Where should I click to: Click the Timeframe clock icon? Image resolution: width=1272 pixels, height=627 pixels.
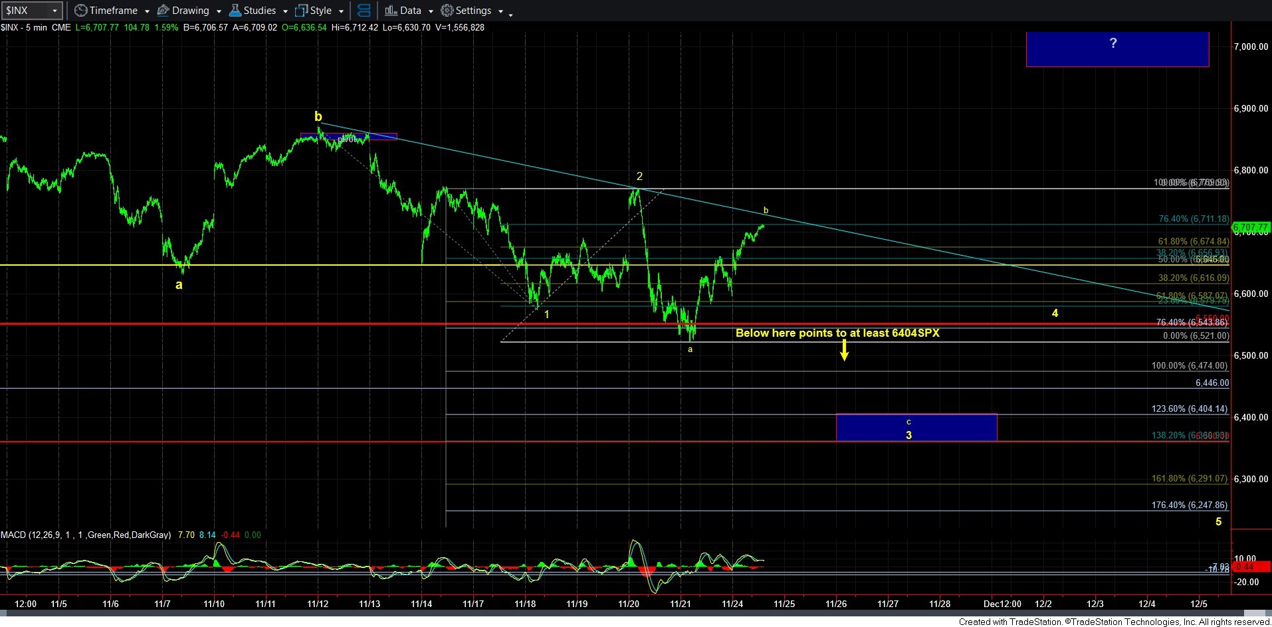point(80,11)
